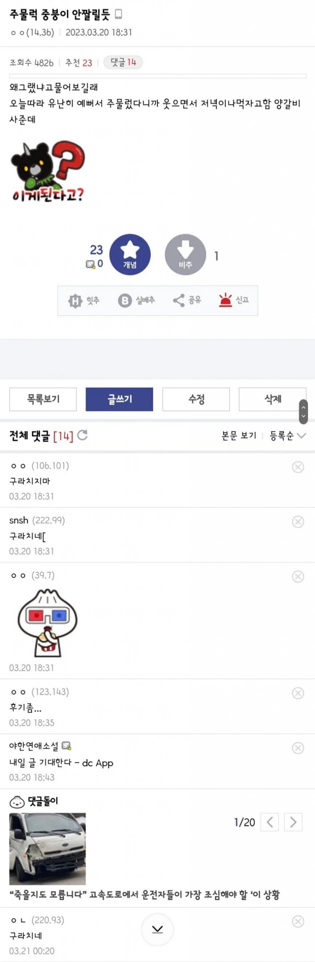This screenshot has width=315, height=962.
Task: Expand the page with the round down-chevron button
Action: pyautogui.click(x=157, y=929)
